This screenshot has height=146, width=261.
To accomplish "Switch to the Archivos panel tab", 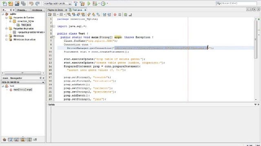I will 37,10.
